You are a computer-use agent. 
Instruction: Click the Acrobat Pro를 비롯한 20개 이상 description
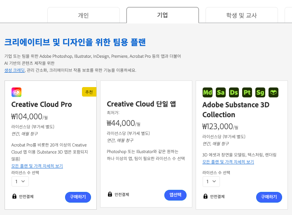[49, 152]
